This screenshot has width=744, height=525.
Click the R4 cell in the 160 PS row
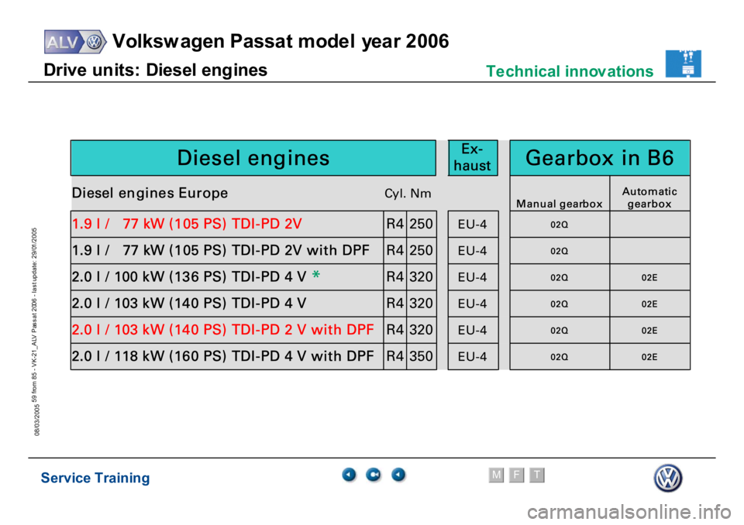point(394,357)
